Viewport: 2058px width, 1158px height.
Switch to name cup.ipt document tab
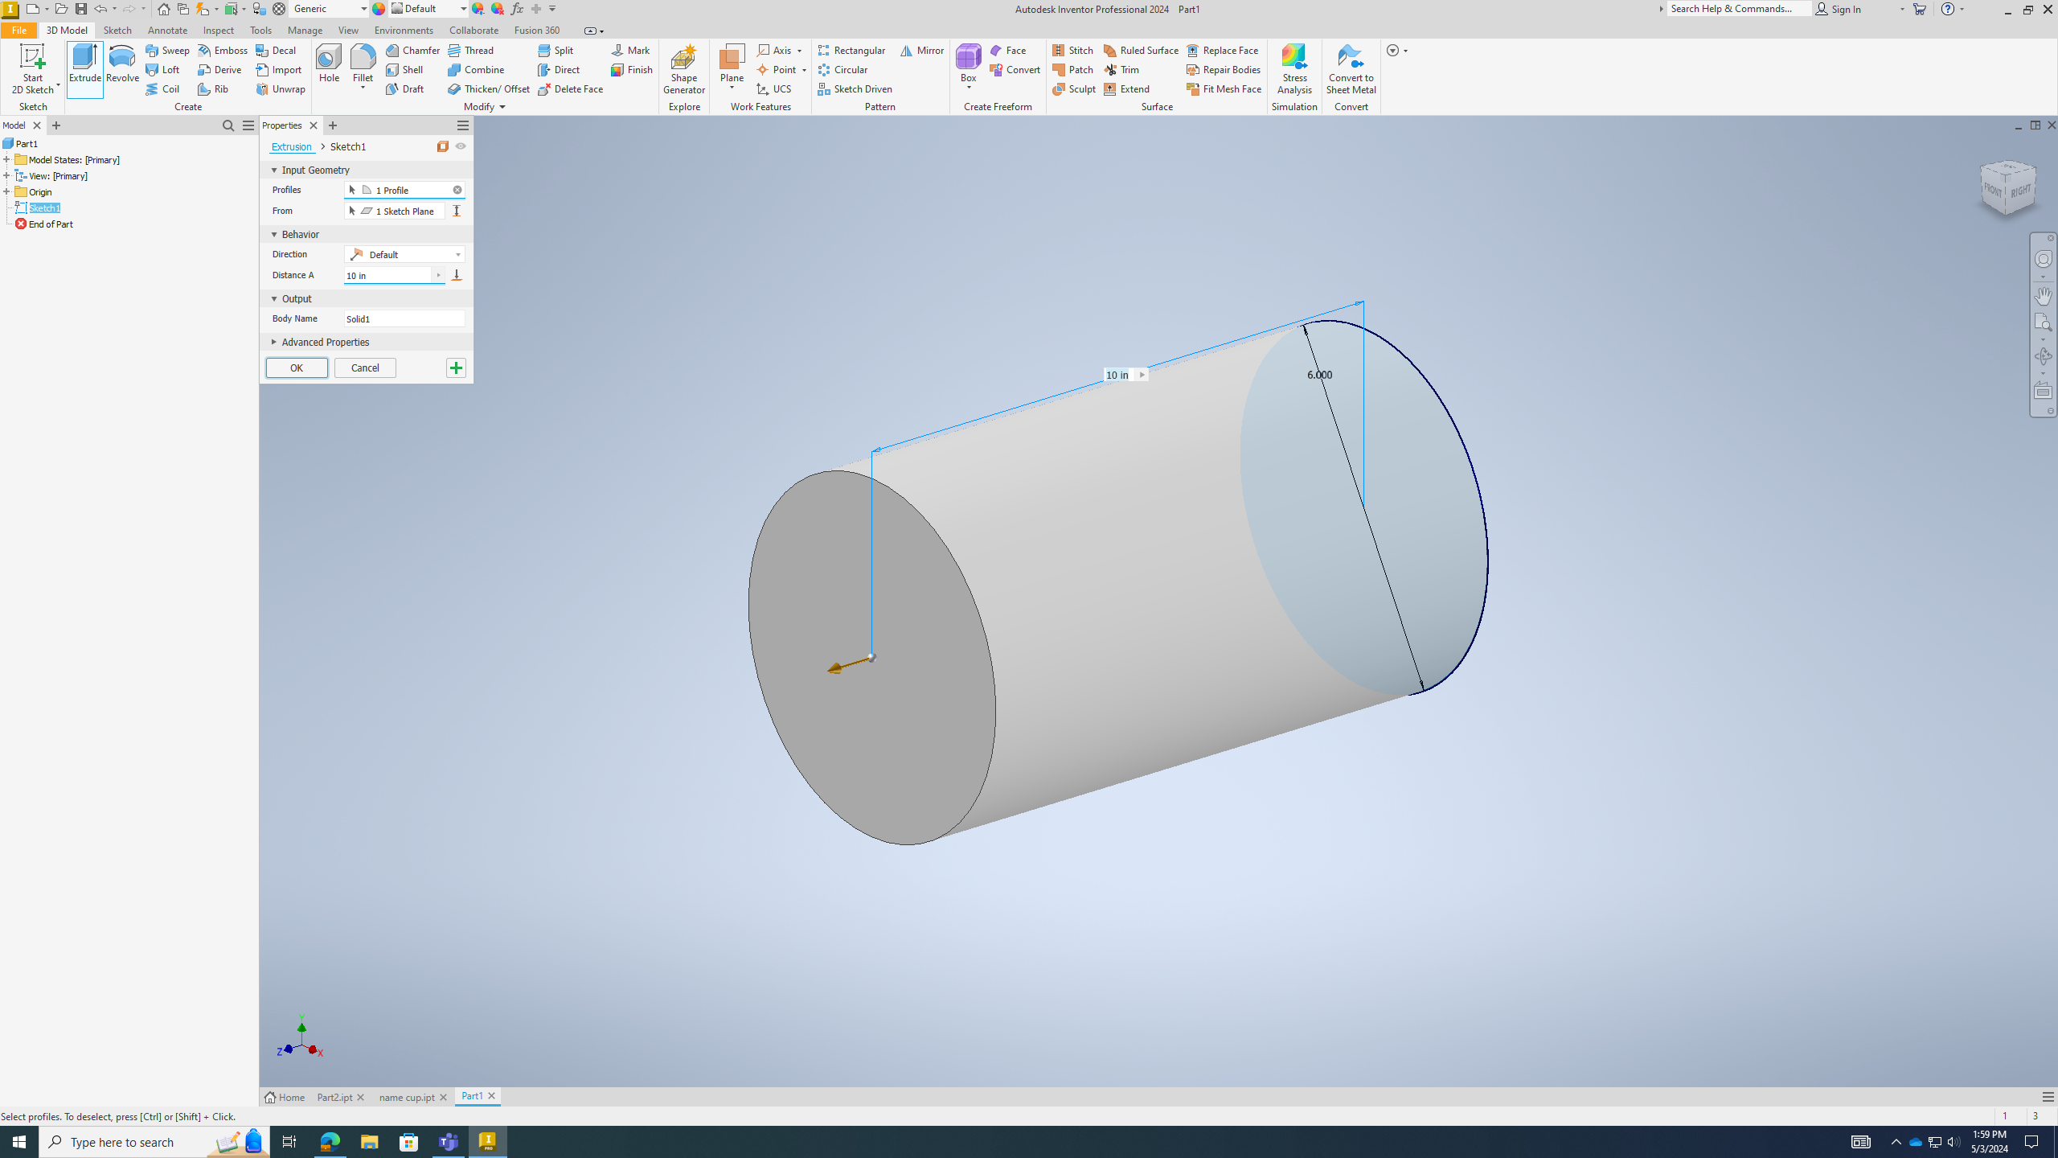pyautogui.click(x=407, y=1097)
